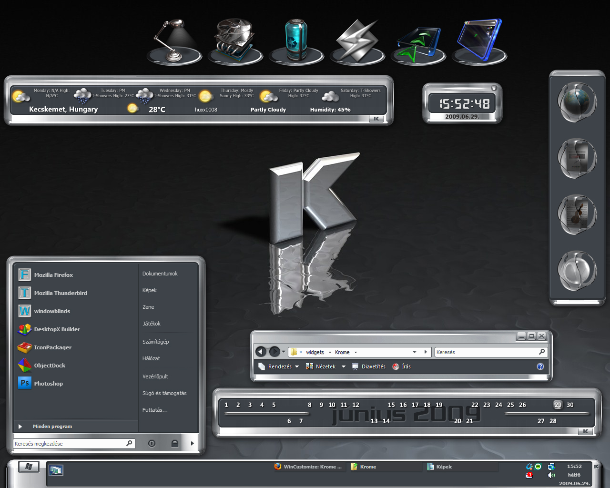610x488 pixels.
Task: Click the K button on weather widget
Action: tap(376, 119)
